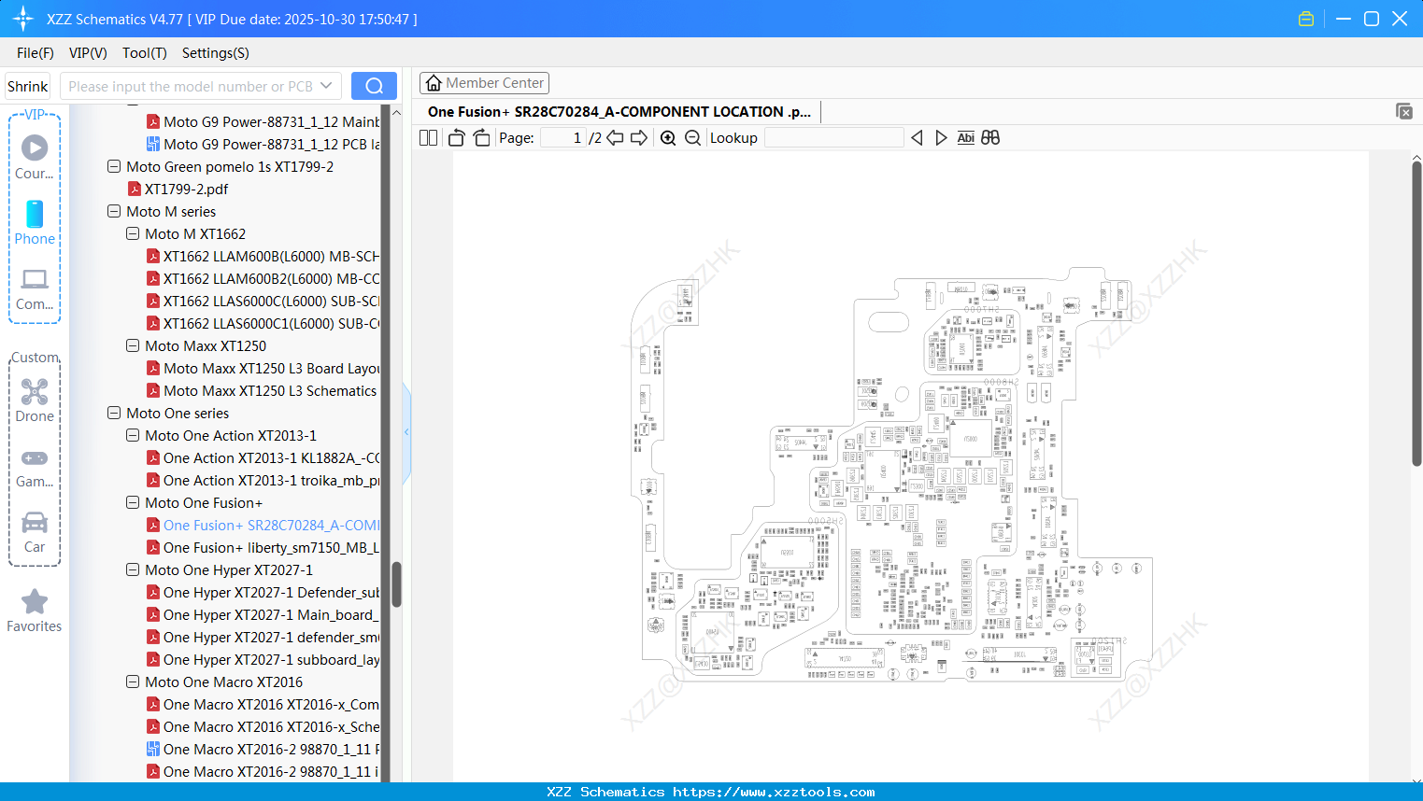Screen dimensions: 1423x801
Task: Collapse the Moto One Fusion+ node
Action: [x=132, y=502]
